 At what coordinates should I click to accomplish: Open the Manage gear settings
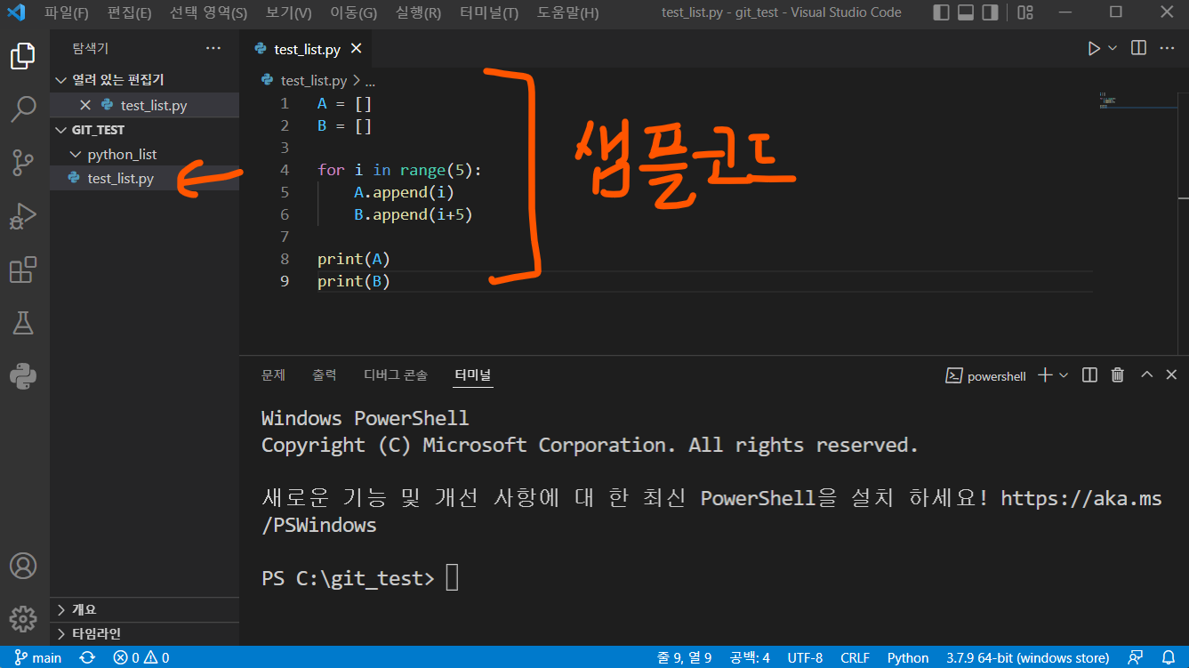click(23, 619)
